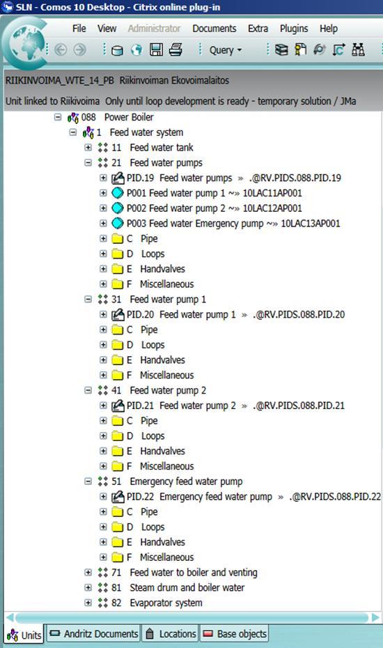The width and height of the screenshot is (383, 648).
Task: Click the PID.19 document icon
Action: tap(118, 178)
